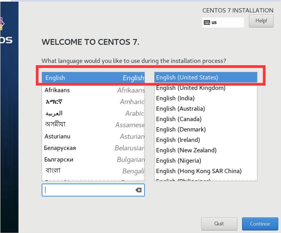Choose the Arabic language row

click(x=93, y=113)
